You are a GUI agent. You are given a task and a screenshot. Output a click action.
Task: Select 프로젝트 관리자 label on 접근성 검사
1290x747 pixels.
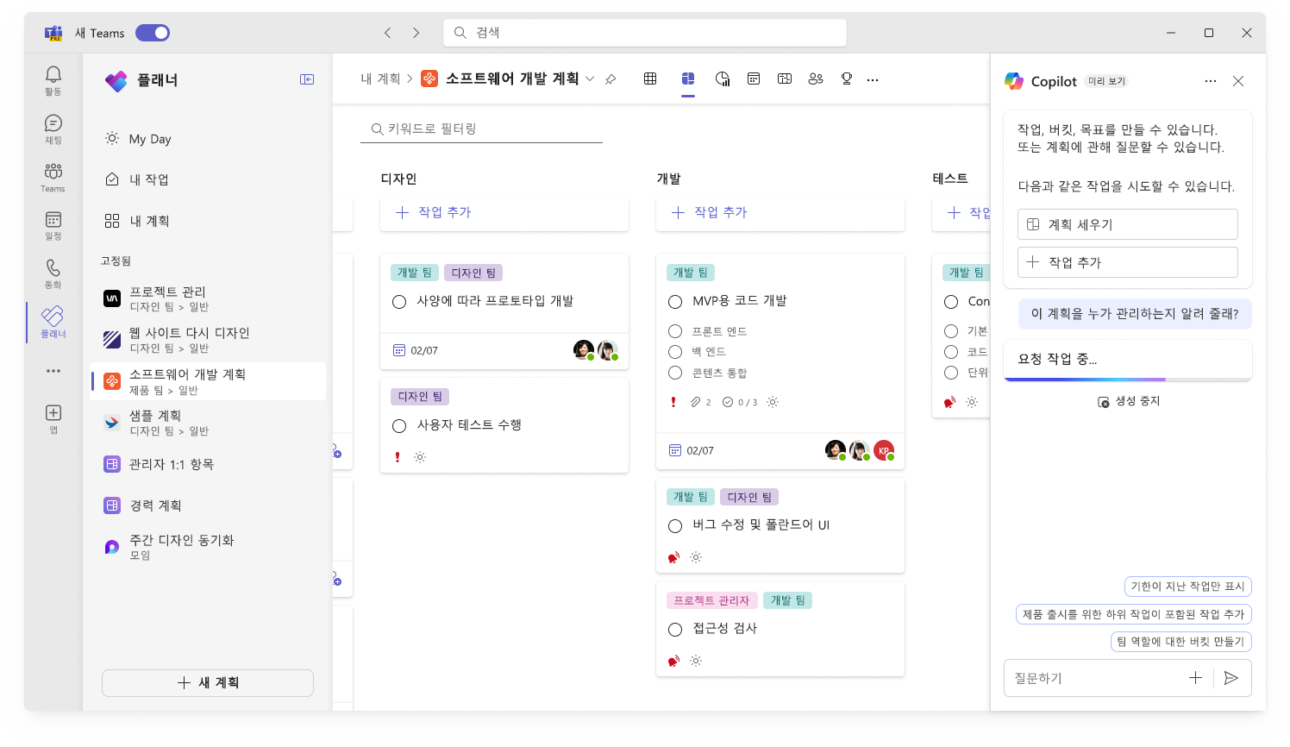(x=712, y=600)
